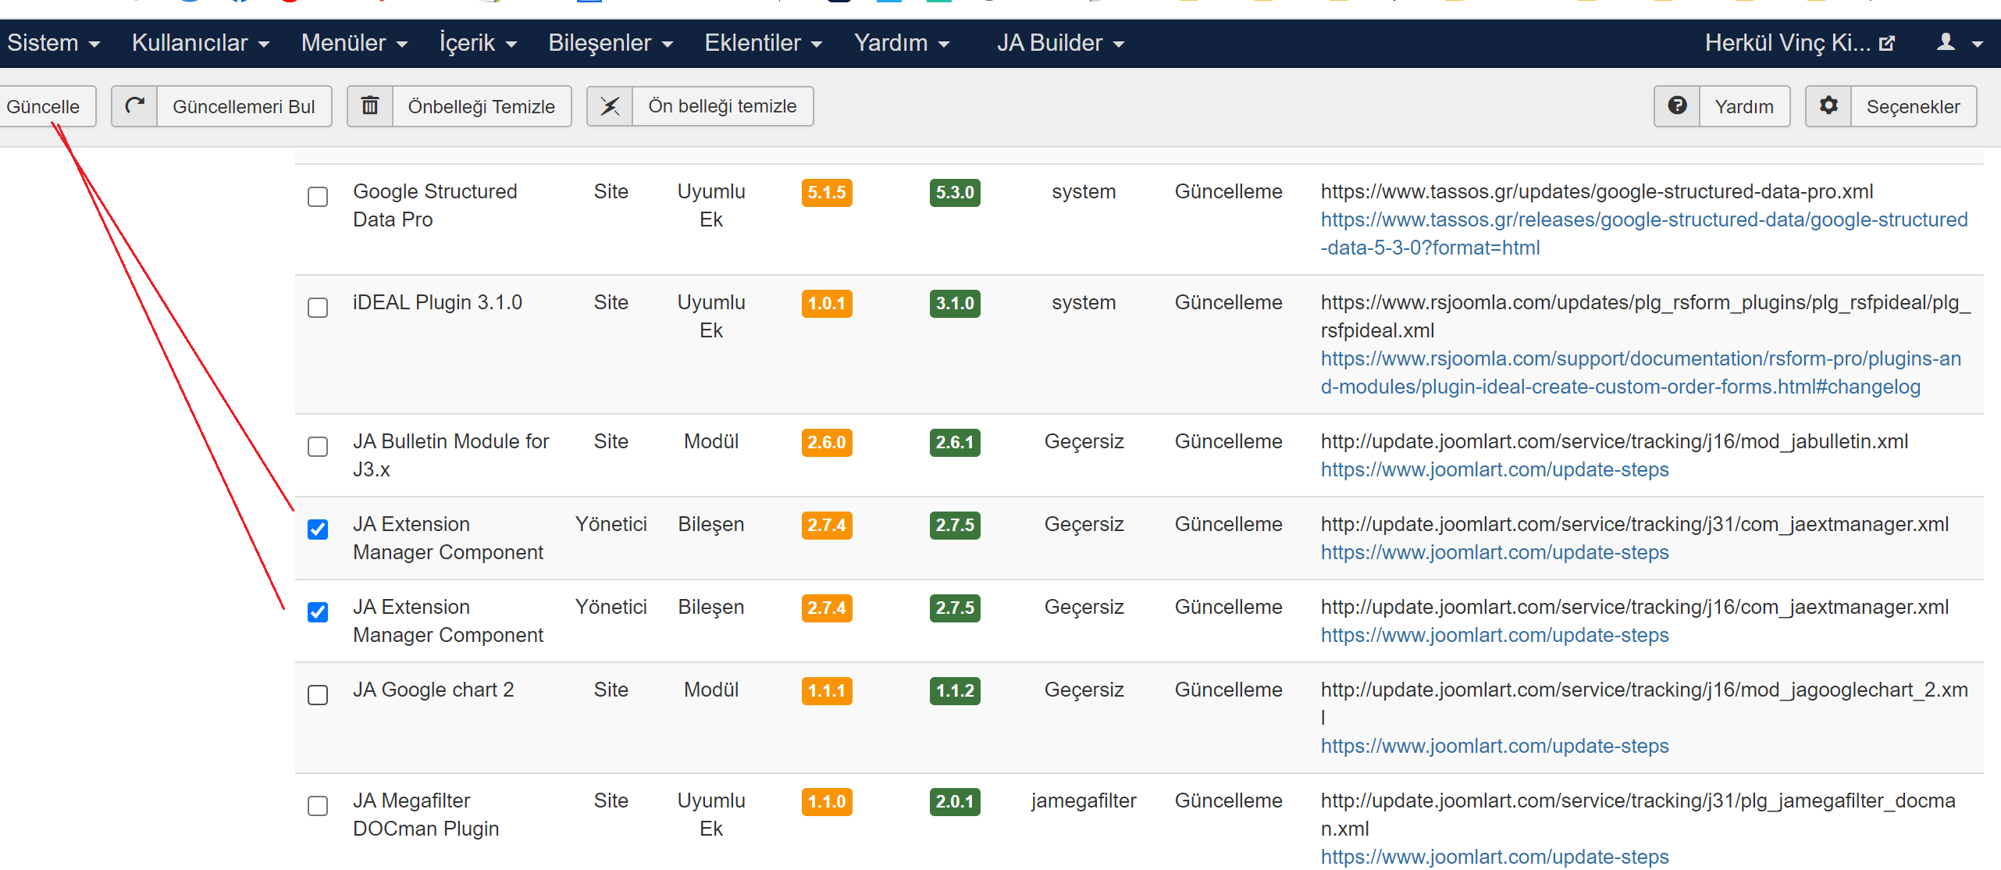Click the trash icon for Önbelleği Temizle
Screen dimensions: 2001x870
[370, 106]
